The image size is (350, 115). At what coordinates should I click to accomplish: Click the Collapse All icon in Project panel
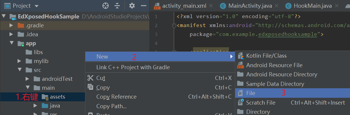(117, 6)
